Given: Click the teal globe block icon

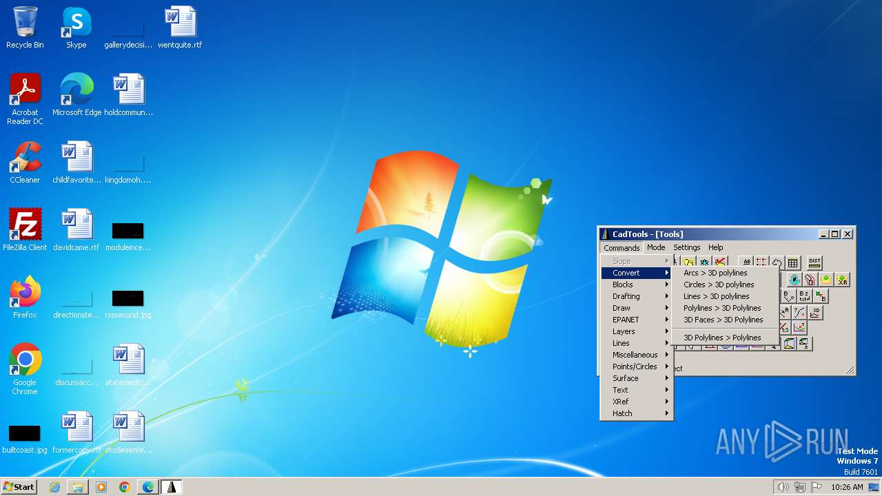Looking at the screenshot, I should (794, 279).
